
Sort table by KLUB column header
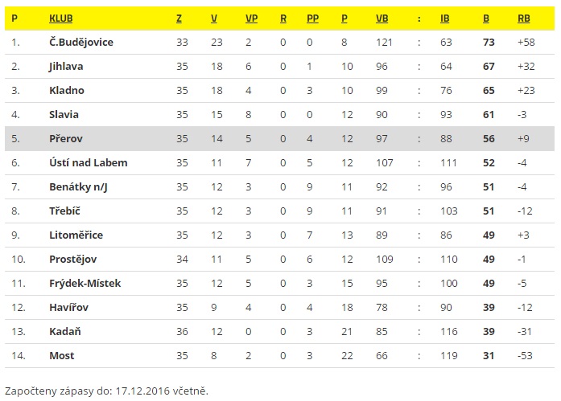[x=61, y=18]
